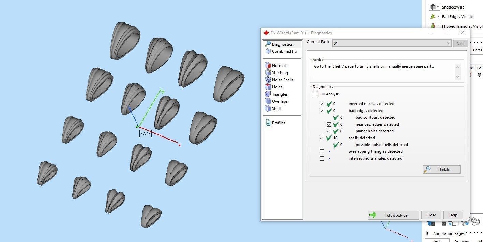Viewport: 483px width, 242px height.
Task: Open Help from the Fix Wizard
Action: click(453, 215)
